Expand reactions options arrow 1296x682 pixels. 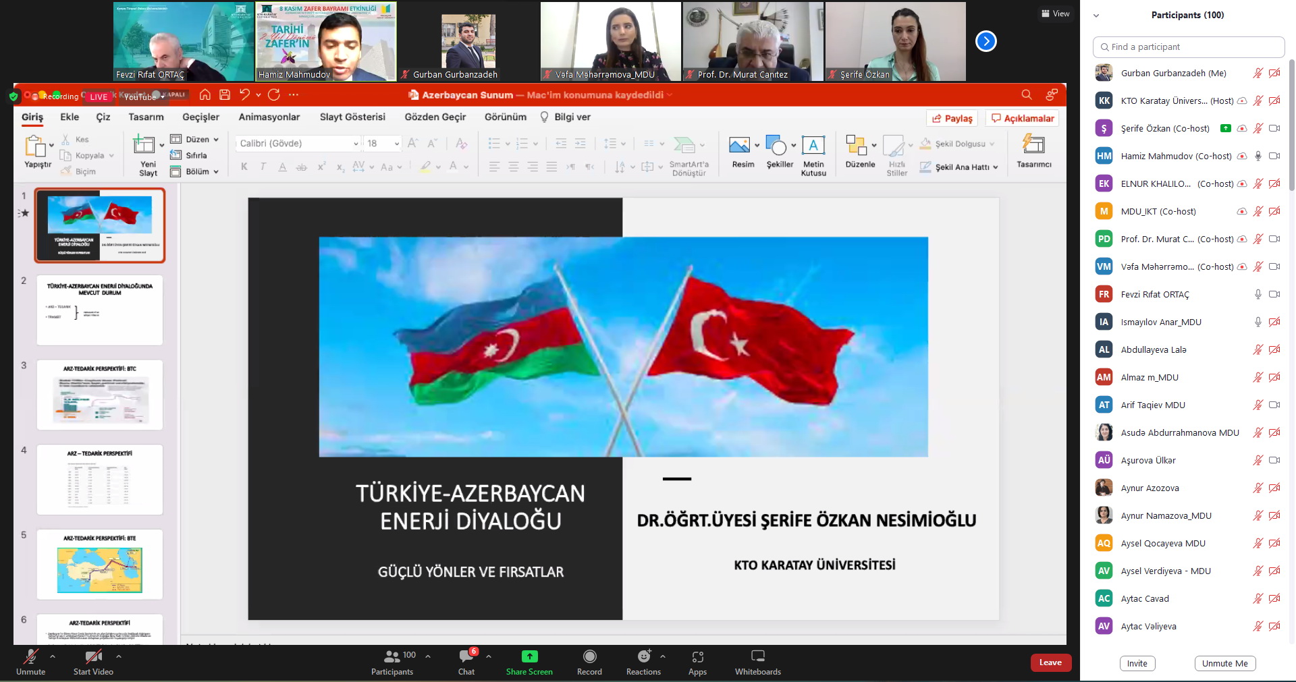coord(663,656)
